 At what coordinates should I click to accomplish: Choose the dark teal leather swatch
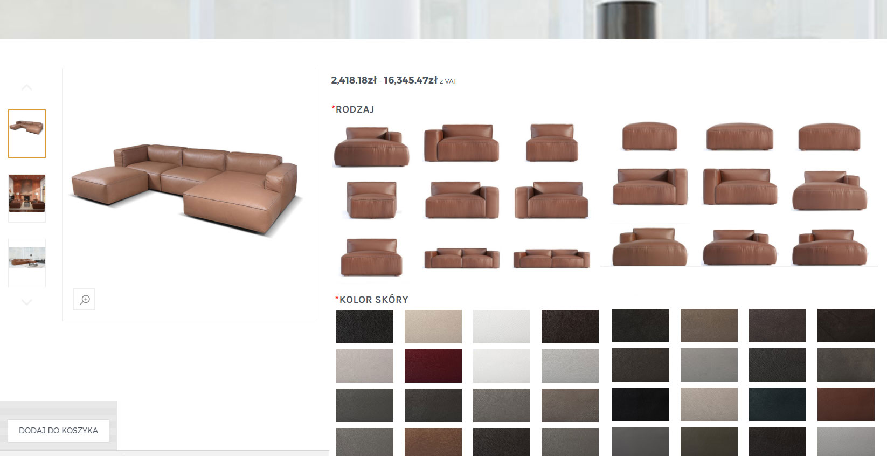pos(778,404)
